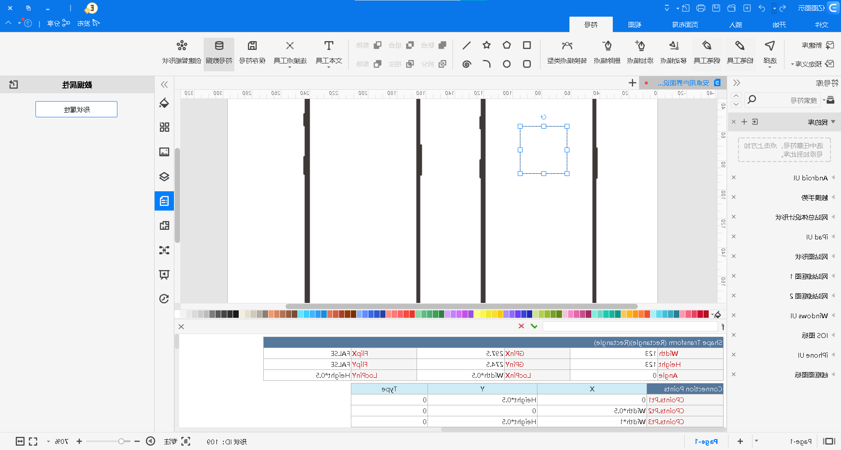Select the 铅笔工具 pencil tool
The width and height of the screenshot is (841, 450).
740,53
